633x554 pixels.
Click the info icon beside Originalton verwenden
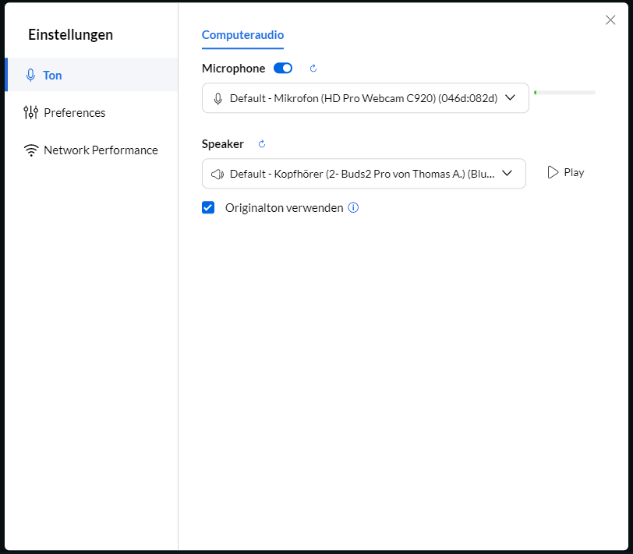[353, 208]
